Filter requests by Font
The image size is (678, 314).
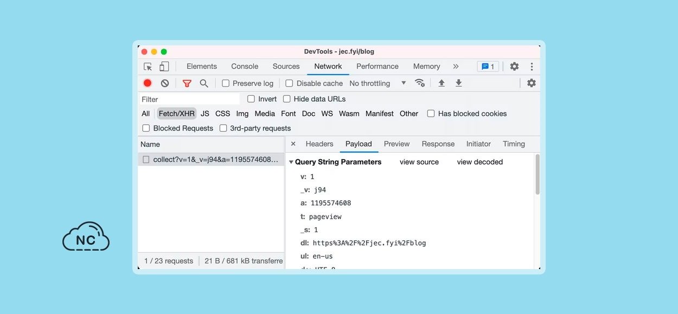tap(289, 114)
